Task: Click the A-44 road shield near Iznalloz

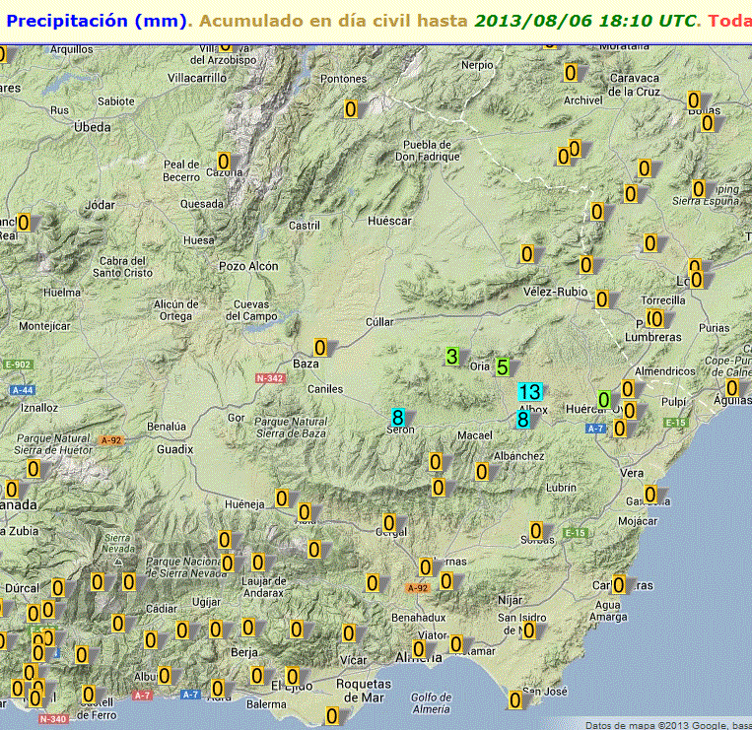Action: coord(22,390)
